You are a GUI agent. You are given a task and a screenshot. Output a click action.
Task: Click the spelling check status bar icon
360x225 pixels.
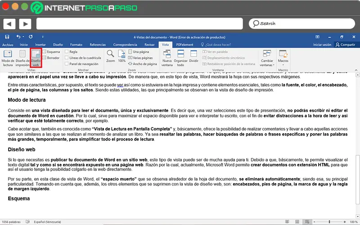[x=27, y=222]
